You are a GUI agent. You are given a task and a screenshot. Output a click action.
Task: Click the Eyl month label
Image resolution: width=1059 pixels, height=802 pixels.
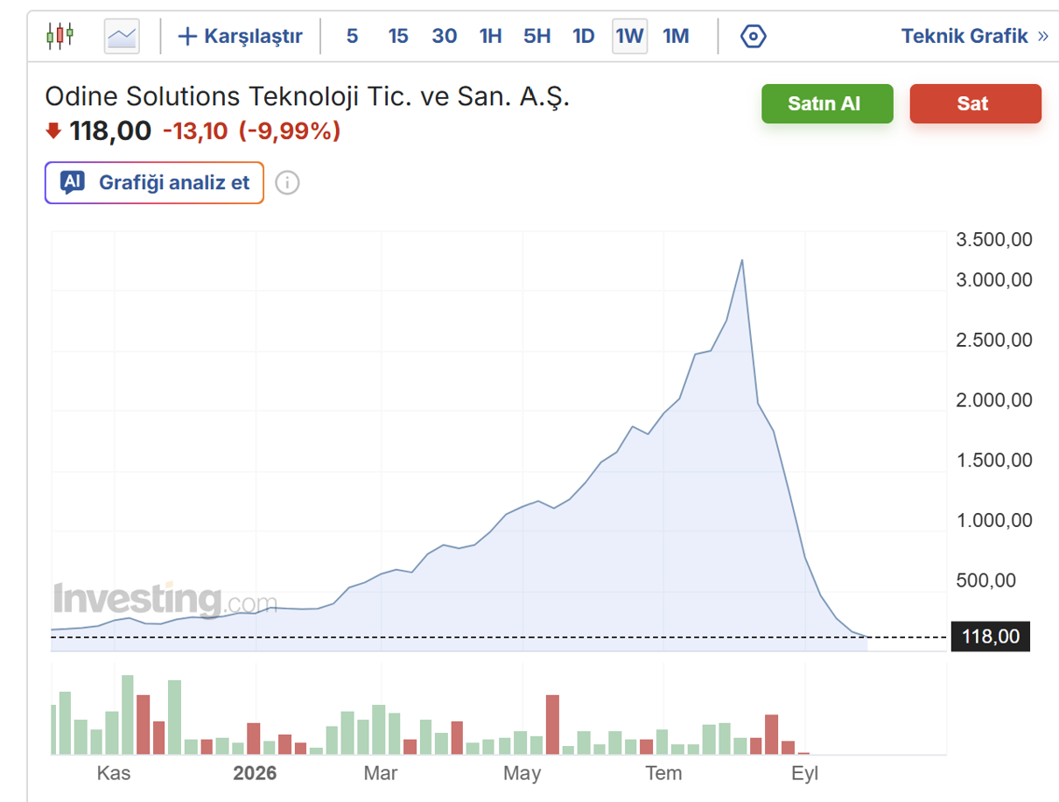pos(804,773)
